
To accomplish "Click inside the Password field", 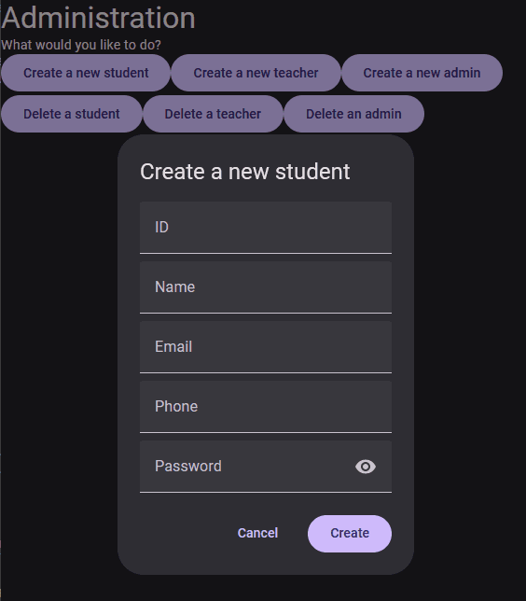I will 245,467.
